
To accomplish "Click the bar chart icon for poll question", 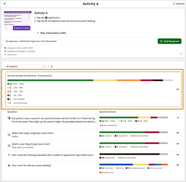I will 9,165.
